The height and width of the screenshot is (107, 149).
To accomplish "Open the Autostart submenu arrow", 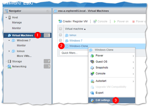I will 134,82.
